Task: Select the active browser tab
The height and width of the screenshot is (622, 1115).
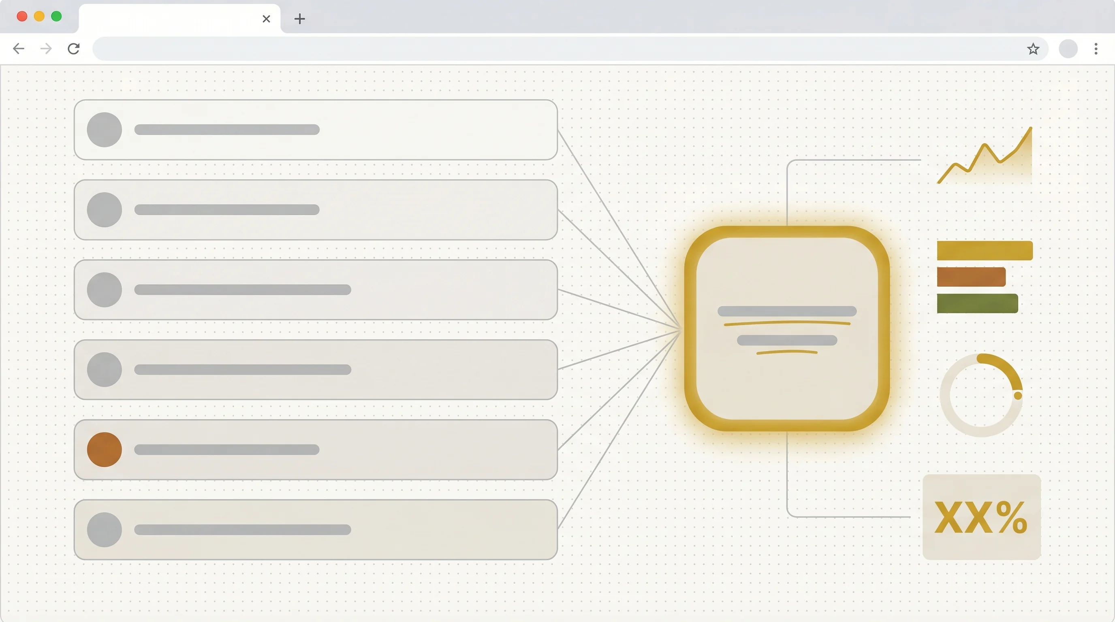Action: click(179, 19)
